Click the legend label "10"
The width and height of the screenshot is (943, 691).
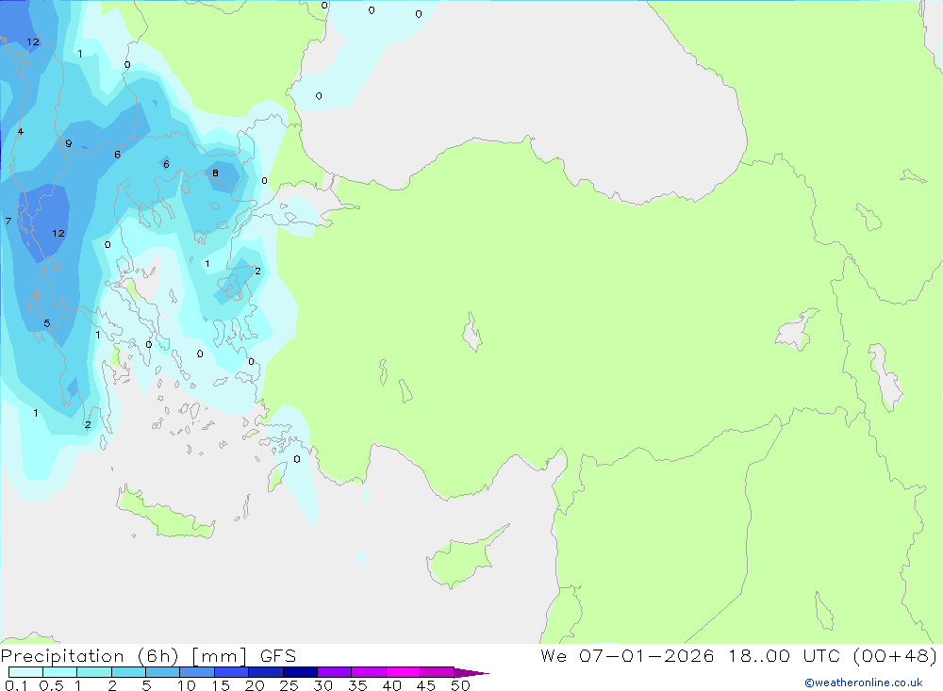187,685
